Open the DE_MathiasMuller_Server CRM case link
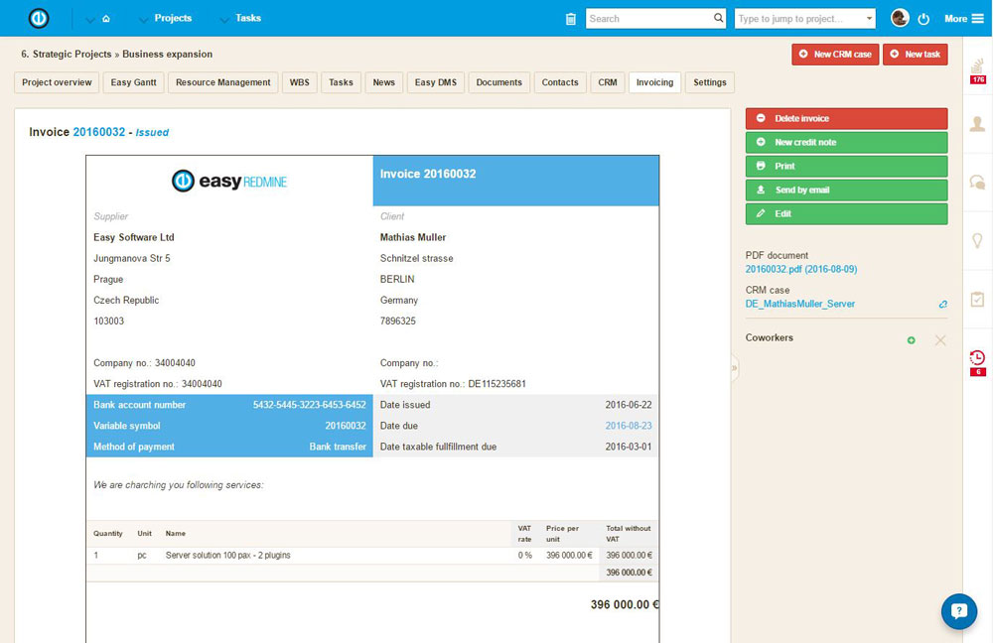The height and width of the screenshot is (643, 993). pos(799,304)
